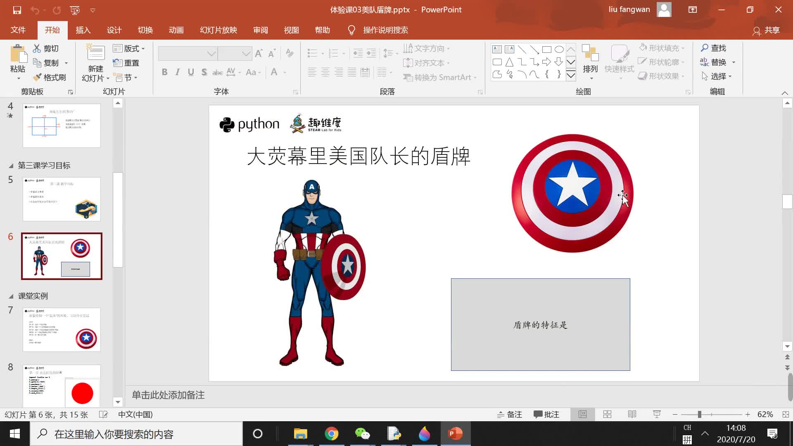Image resolution: width=793 pixels, height=446 pixels.
Task: Click Decrease Font Size icon
Action: pyautogui.click(x=272, y=53)
